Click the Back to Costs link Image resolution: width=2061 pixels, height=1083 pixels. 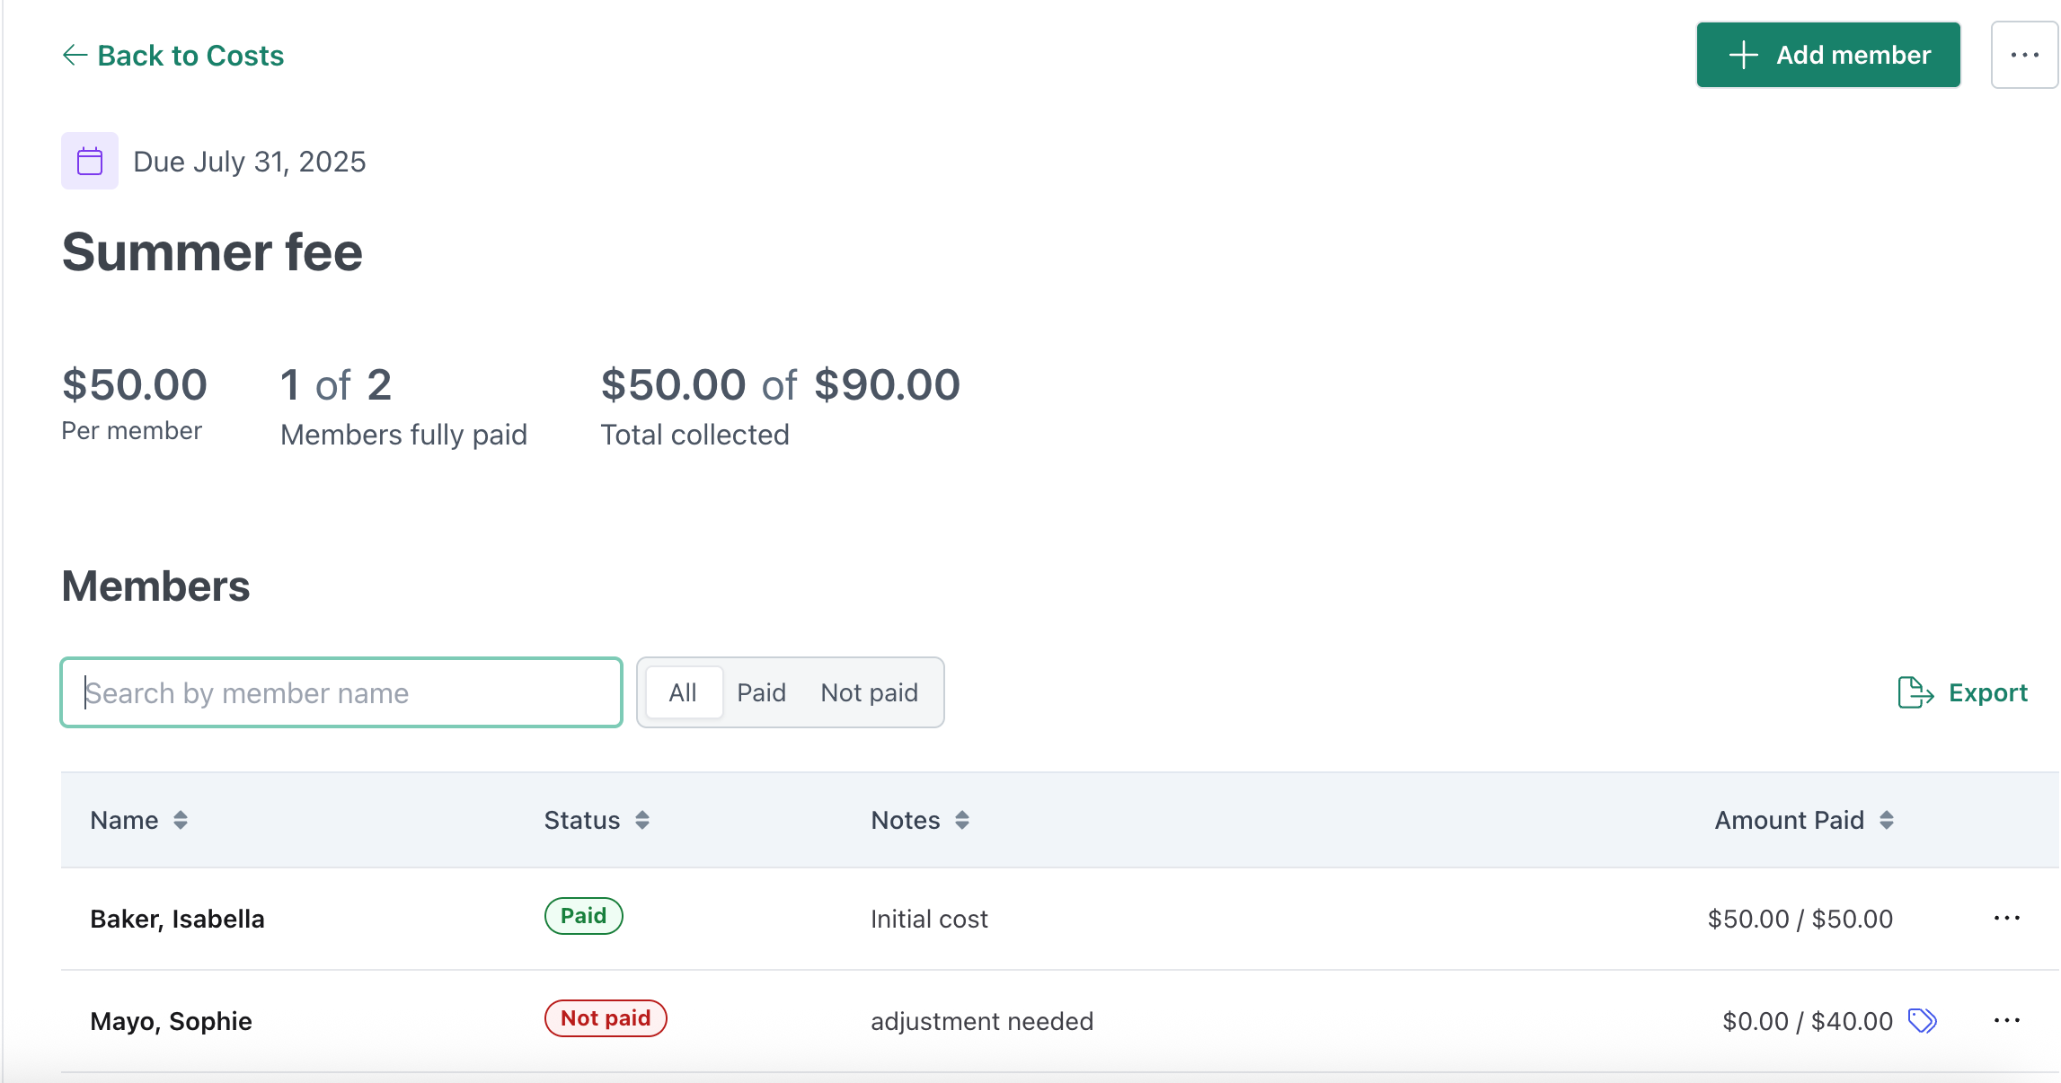point(173,56)
